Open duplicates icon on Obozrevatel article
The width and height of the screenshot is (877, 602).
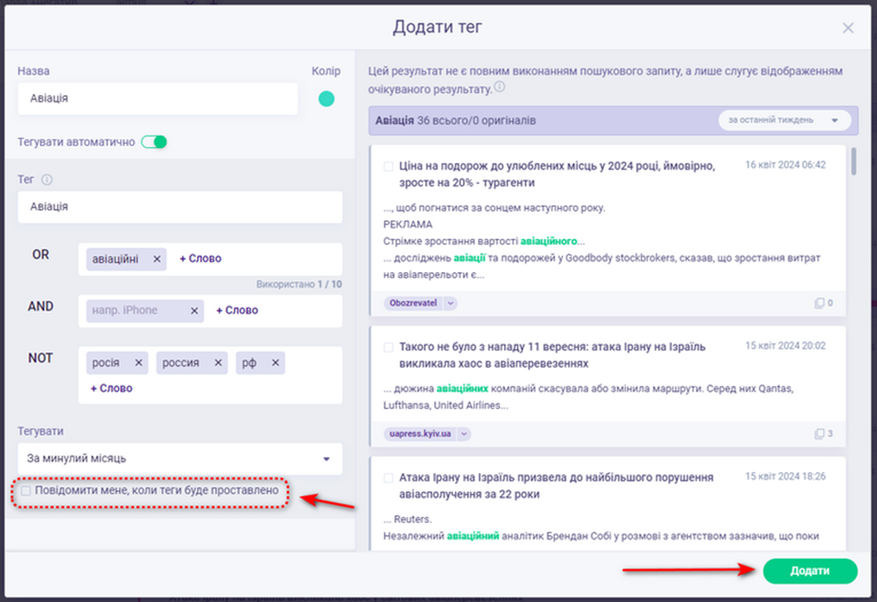pos(819,304)
